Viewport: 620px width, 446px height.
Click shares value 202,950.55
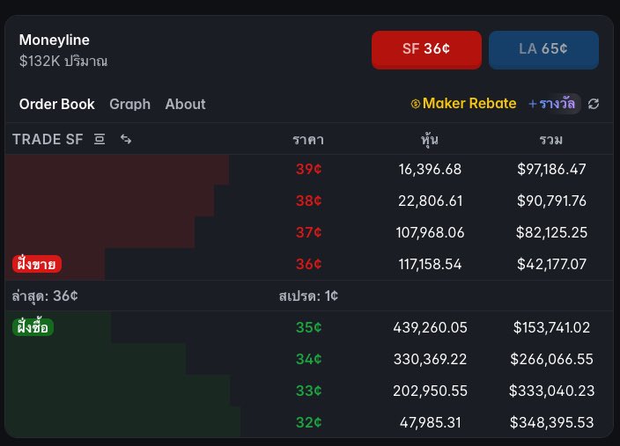pos(430,391)
